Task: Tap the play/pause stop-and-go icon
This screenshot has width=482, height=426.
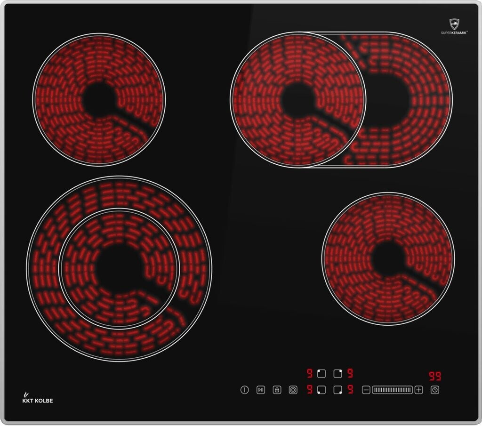Action: tap(260, 390)
